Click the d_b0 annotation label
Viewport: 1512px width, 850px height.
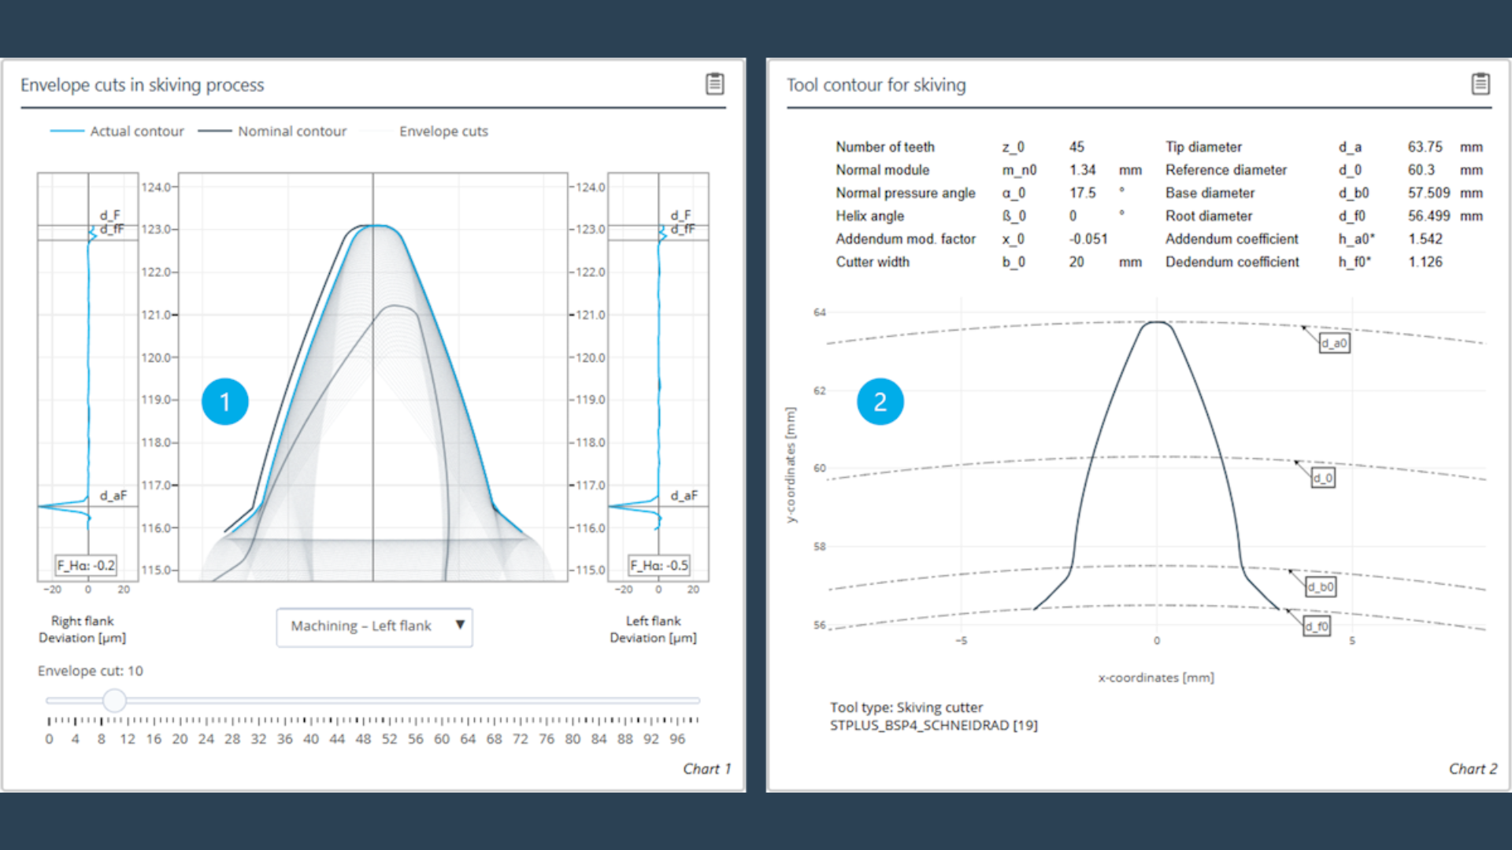[x=1321, y=586]
